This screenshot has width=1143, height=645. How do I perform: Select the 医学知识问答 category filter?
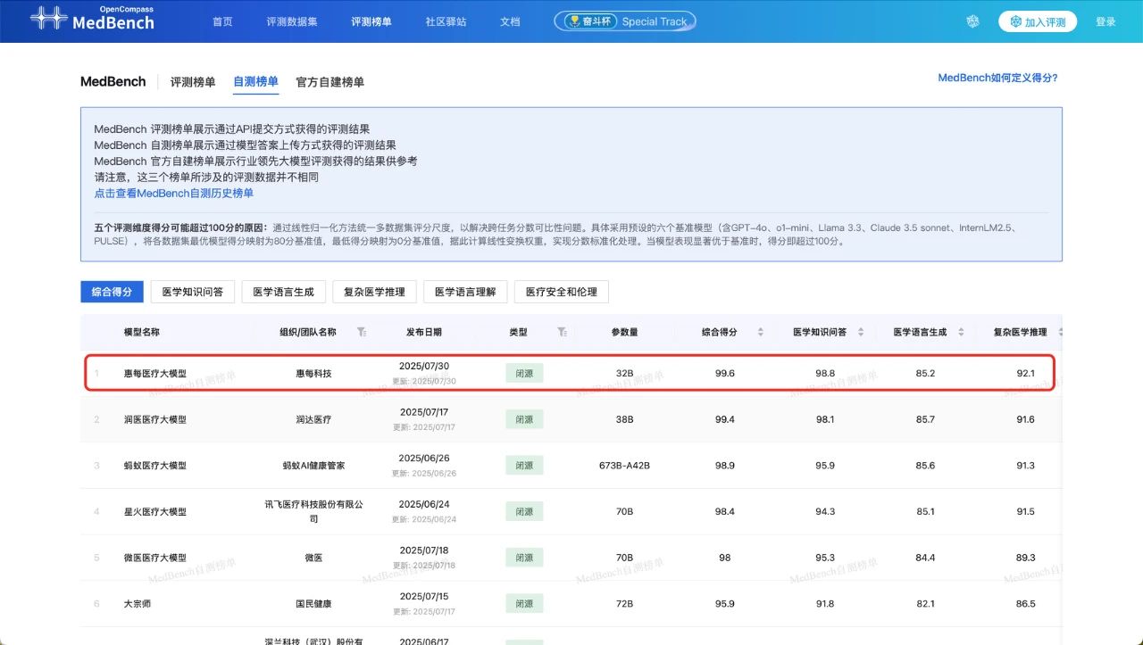click(193, 292)
